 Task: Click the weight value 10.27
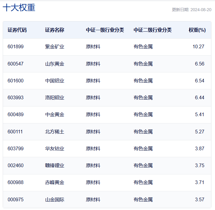pyautogui.click(x=198, y=47)
